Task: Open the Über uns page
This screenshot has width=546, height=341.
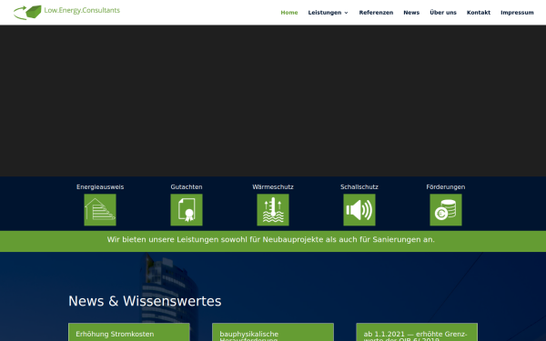Action: (x=443, y=13)
